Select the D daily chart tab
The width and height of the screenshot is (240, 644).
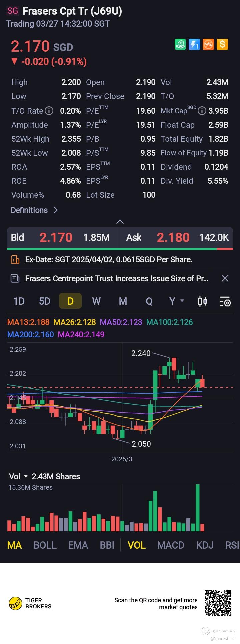[x=70, y=301]
